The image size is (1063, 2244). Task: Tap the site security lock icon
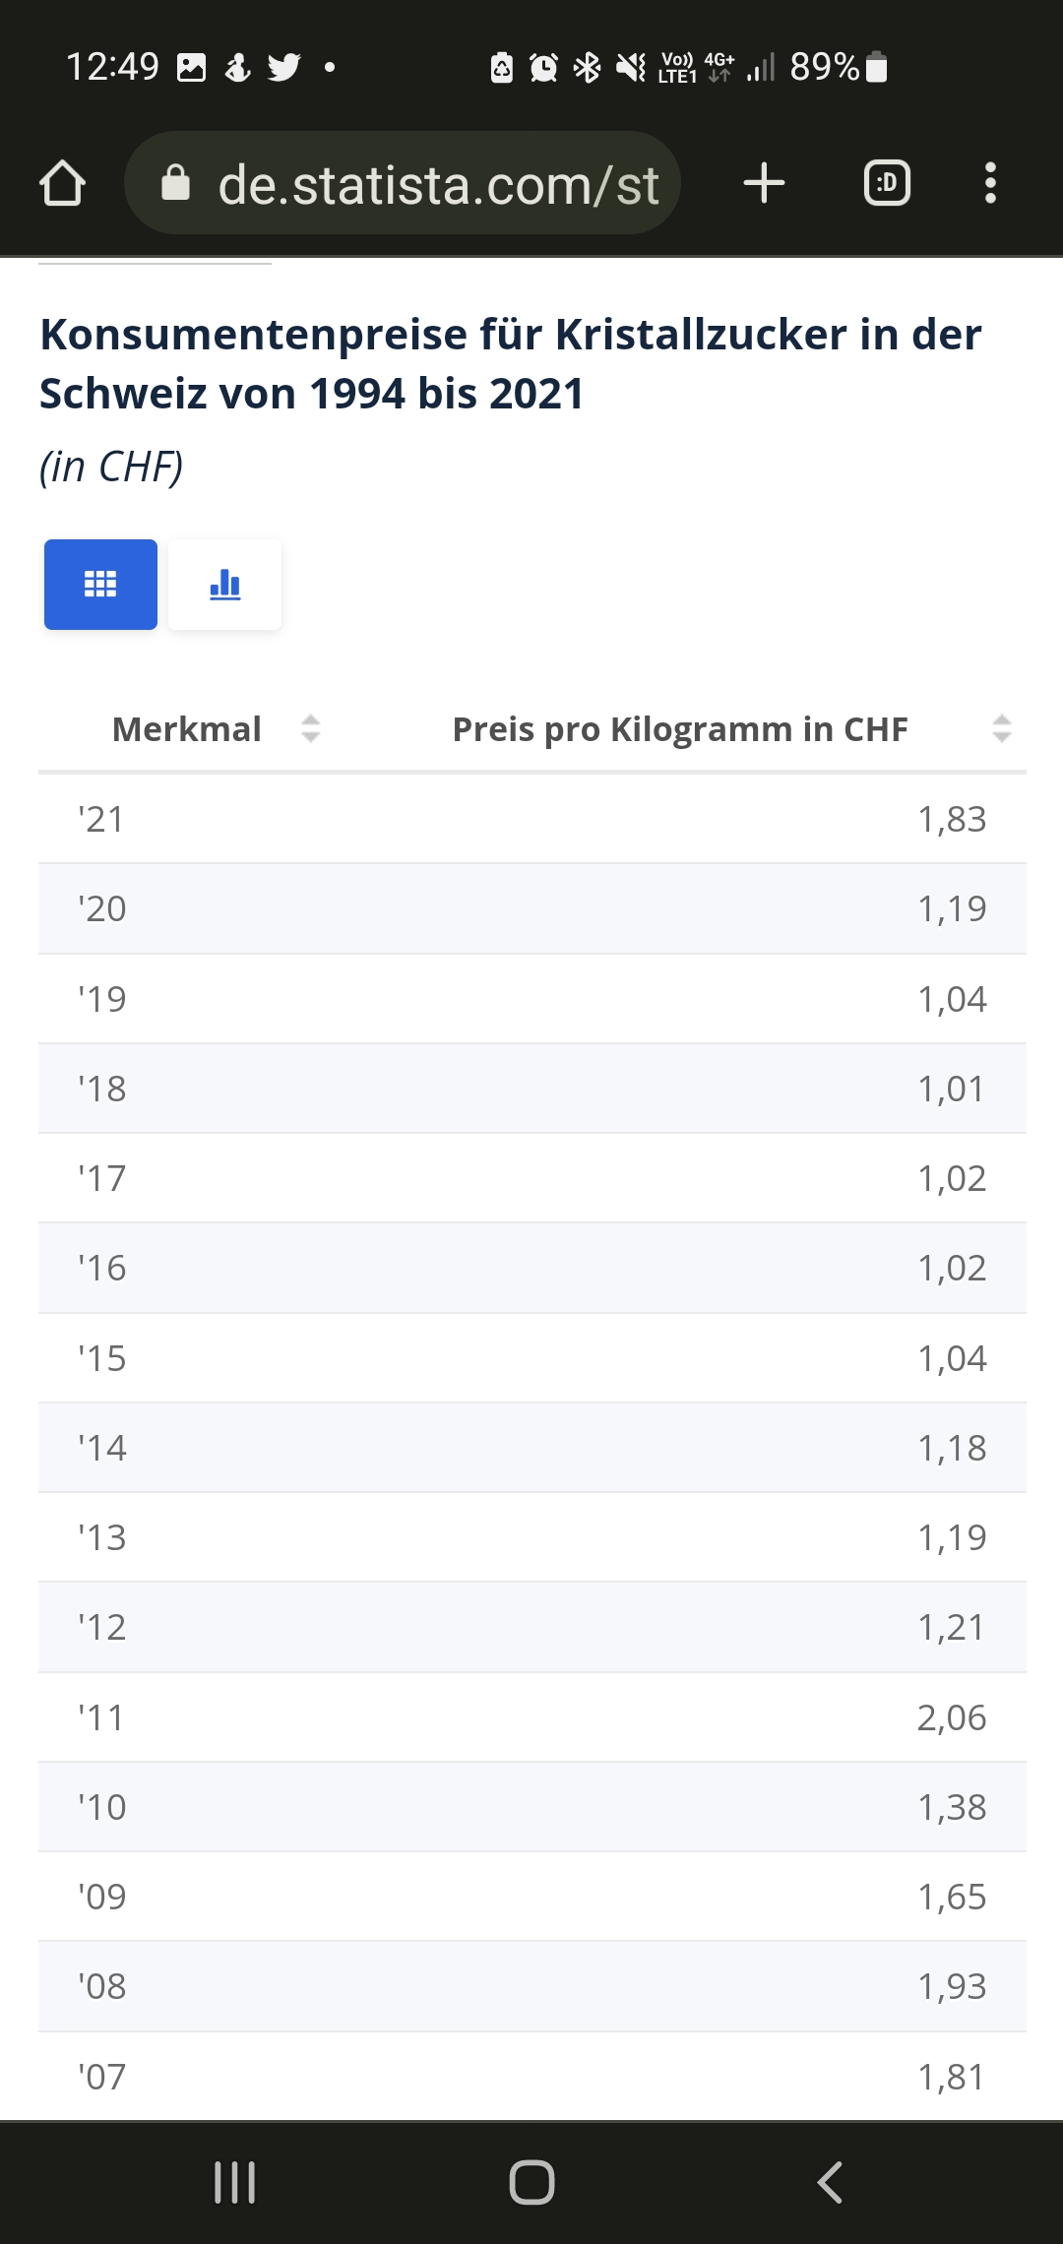pyautogui.click(x=175, y=184)
